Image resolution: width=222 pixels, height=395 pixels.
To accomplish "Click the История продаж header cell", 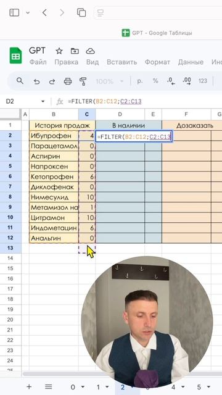I will pyautogui.click(x=62, y=125).
